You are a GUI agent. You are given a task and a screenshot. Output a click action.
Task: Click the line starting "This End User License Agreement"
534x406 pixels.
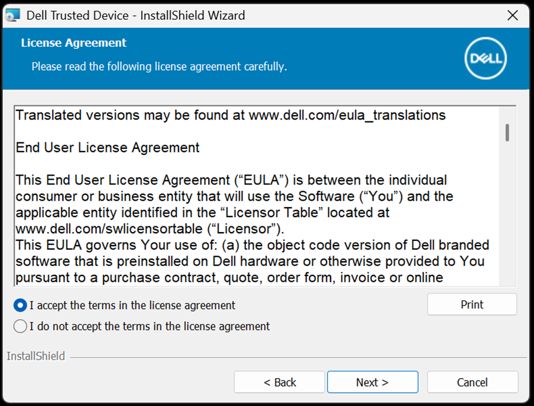click(x=231, y=180)
